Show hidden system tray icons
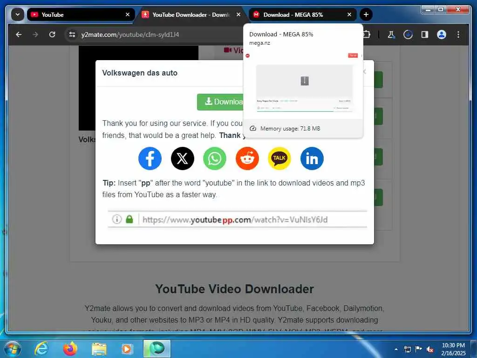 (396, 349)
